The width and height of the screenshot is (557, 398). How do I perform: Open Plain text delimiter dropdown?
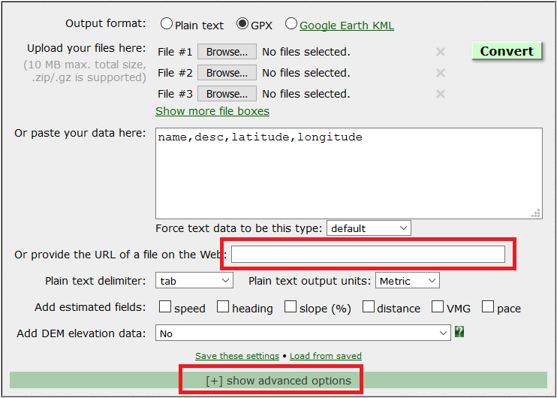coord(194,280)
